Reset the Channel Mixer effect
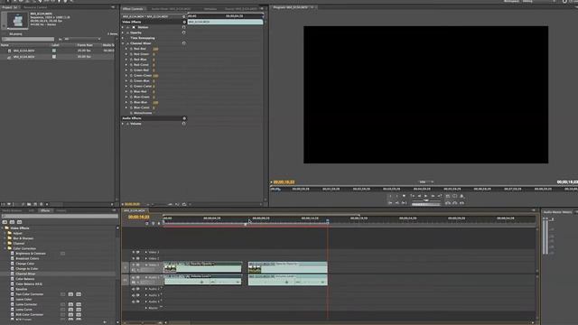The width and height of the screenshot is (578, 325). point(184,43)
